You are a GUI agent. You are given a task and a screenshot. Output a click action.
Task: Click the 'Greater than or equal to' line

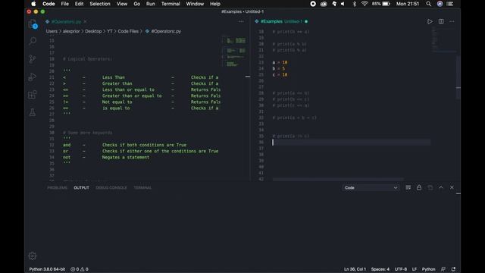[x=132, y=96]
